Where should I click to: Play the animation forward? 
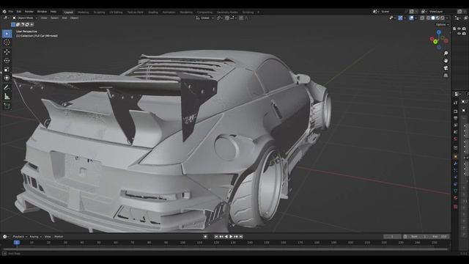coord(231,236)
